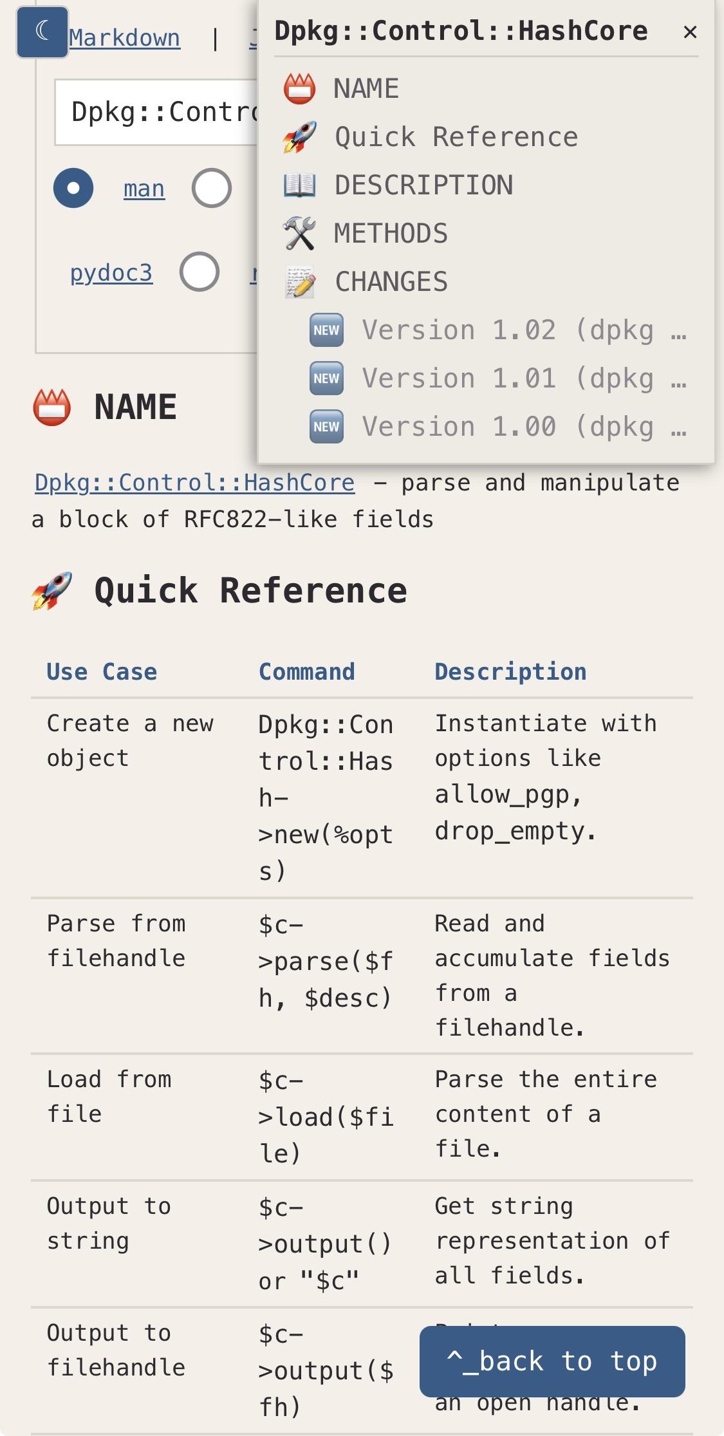Viewport: 724px width, 1436px height.
Task: Click 'Output to filehandle' cell
Action: pyautogui.click(x=116, y=1350)
